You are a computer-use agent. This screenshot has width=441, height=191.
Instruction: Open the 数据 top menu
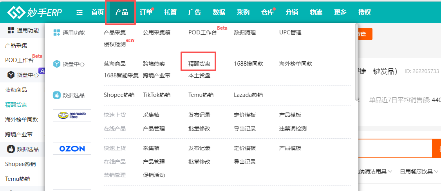coord(219,12)
